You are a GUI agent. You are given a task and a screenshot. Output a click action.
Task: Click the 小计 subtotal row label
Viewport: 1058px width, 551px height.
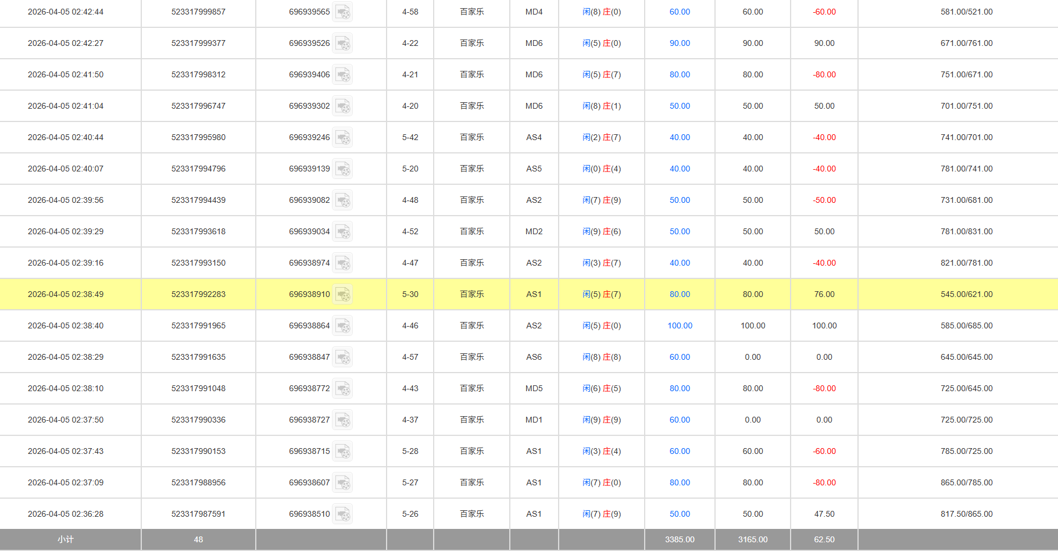(66, 539)
